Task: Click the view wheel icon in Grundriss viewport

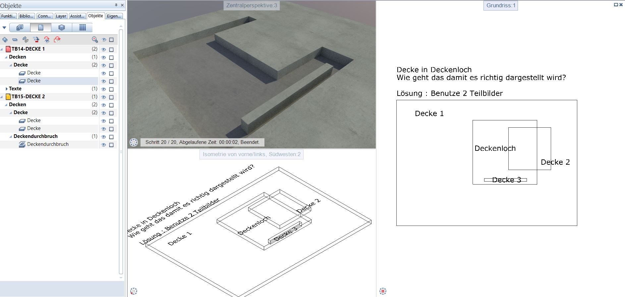Action: point(383,291)
